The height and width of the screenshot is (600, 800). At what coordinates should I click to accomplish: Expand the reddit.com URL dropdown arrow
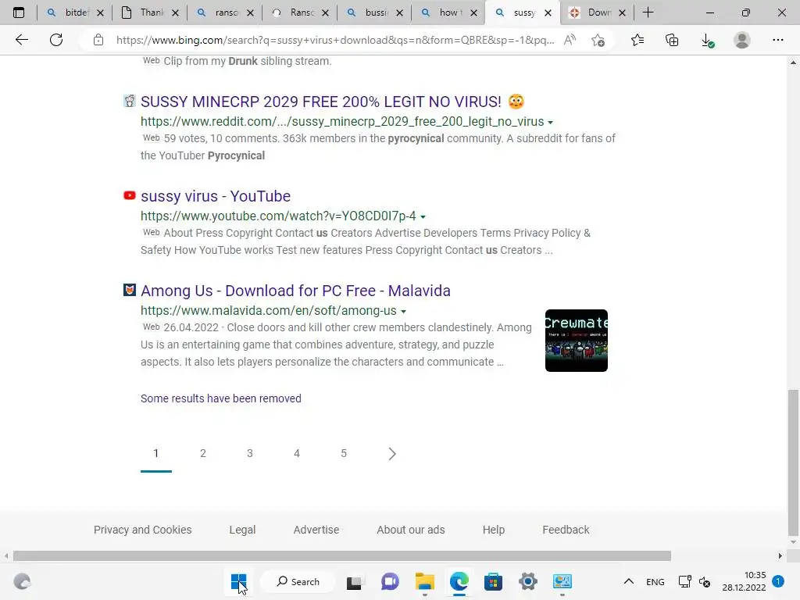pos(551,123)
